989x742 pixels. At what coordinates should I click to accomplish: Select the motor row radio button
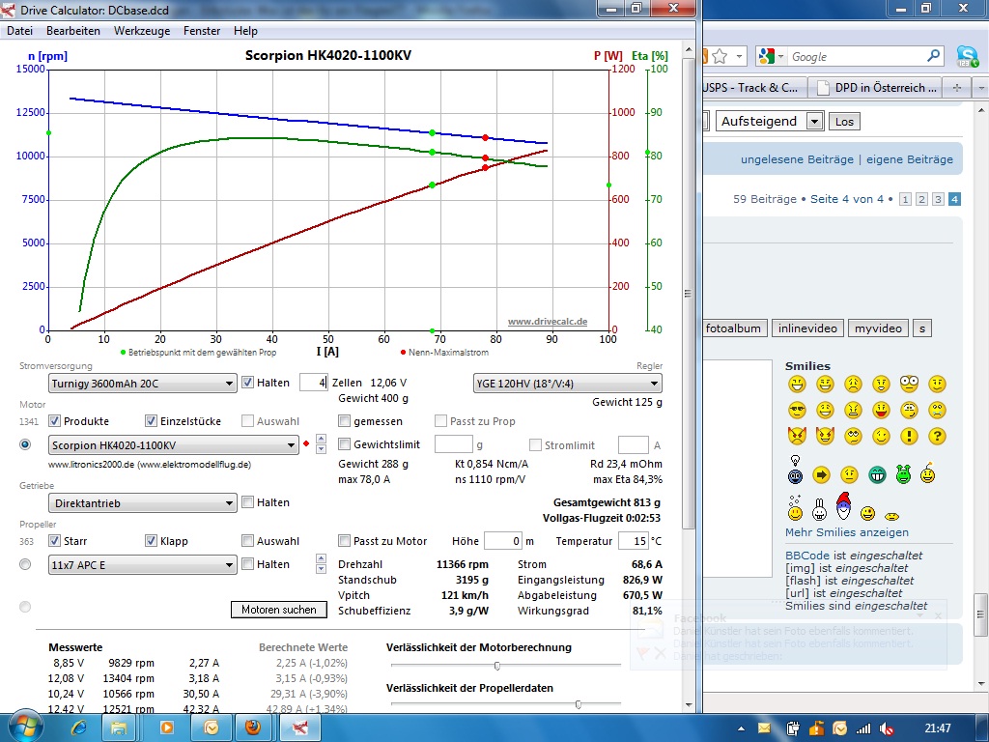[x=25, y=444]
